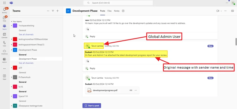Select General channel under Development Phase
237x109 pixels.
coord(23,55)
